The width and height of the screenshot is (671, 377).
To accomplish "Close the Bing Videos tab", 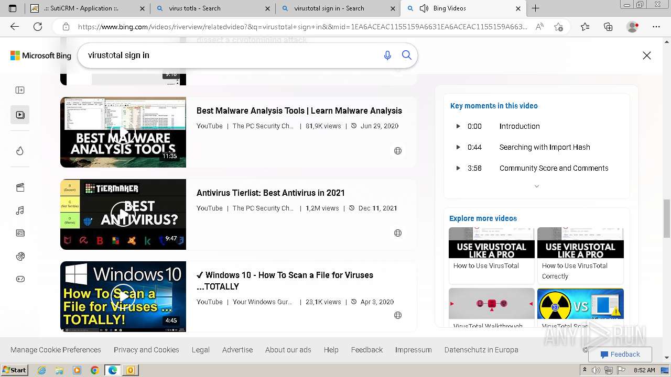I will pos(518,8).
